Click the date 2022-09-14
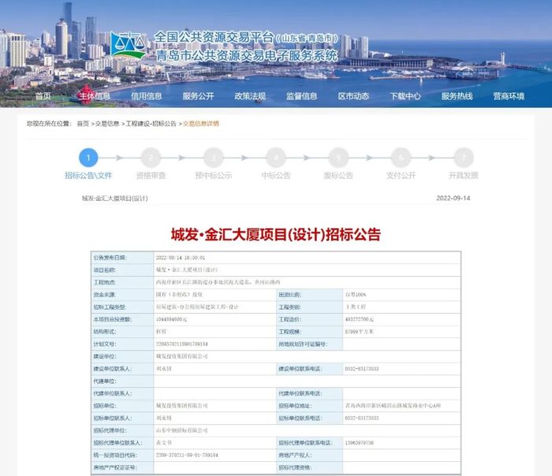 [453, 198]
